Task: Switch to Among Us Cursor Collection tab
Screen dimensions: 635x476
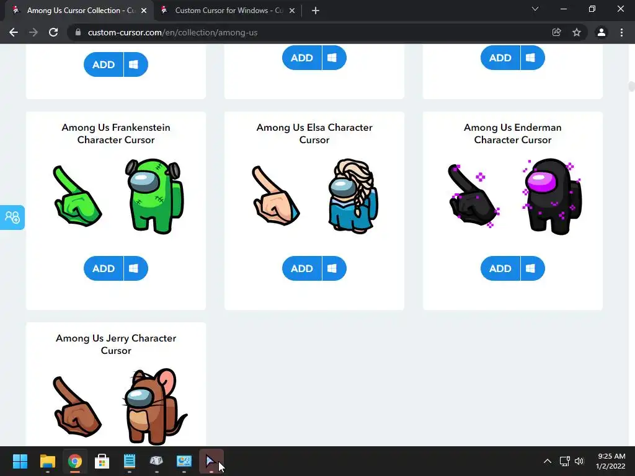Action: [79, 11]
